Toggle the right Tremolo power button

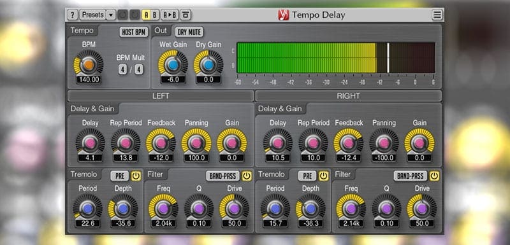coord(324,176)
